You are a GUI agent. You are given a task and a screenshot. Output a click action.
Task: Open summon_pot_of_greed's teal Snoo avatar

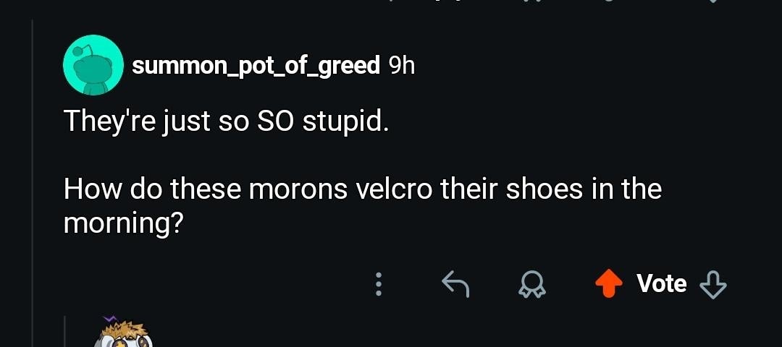tap(93, 65)
